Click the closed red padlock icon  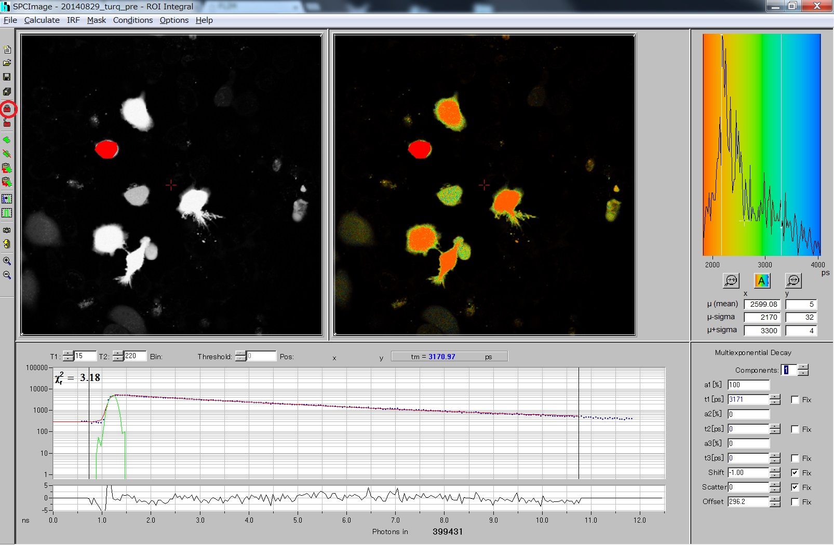click(7, 109)
